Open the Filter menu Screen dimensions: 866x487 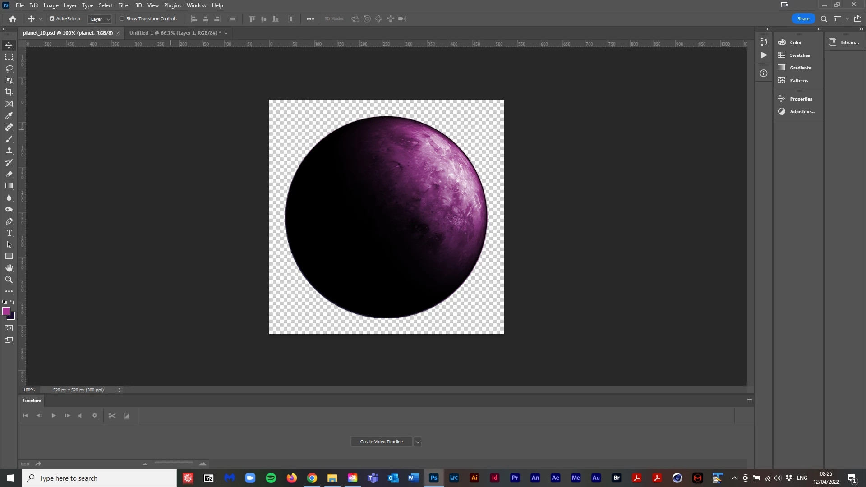(124, 5)
